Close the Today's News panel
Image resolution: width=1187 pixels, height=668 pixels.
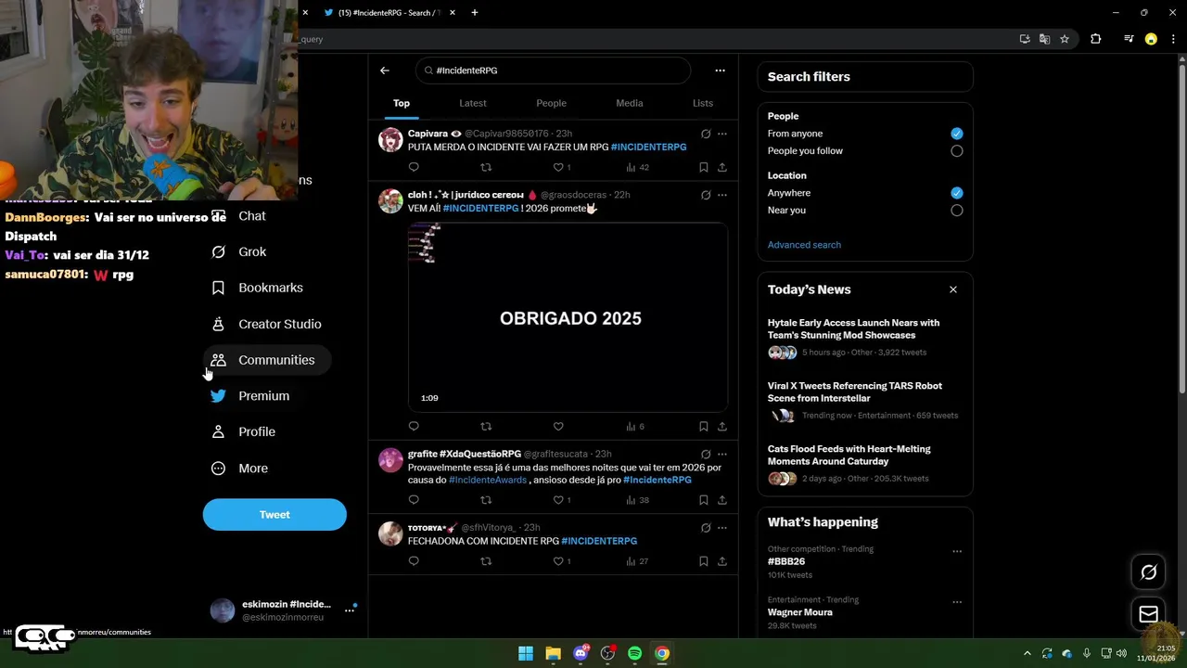click(953, 289)
